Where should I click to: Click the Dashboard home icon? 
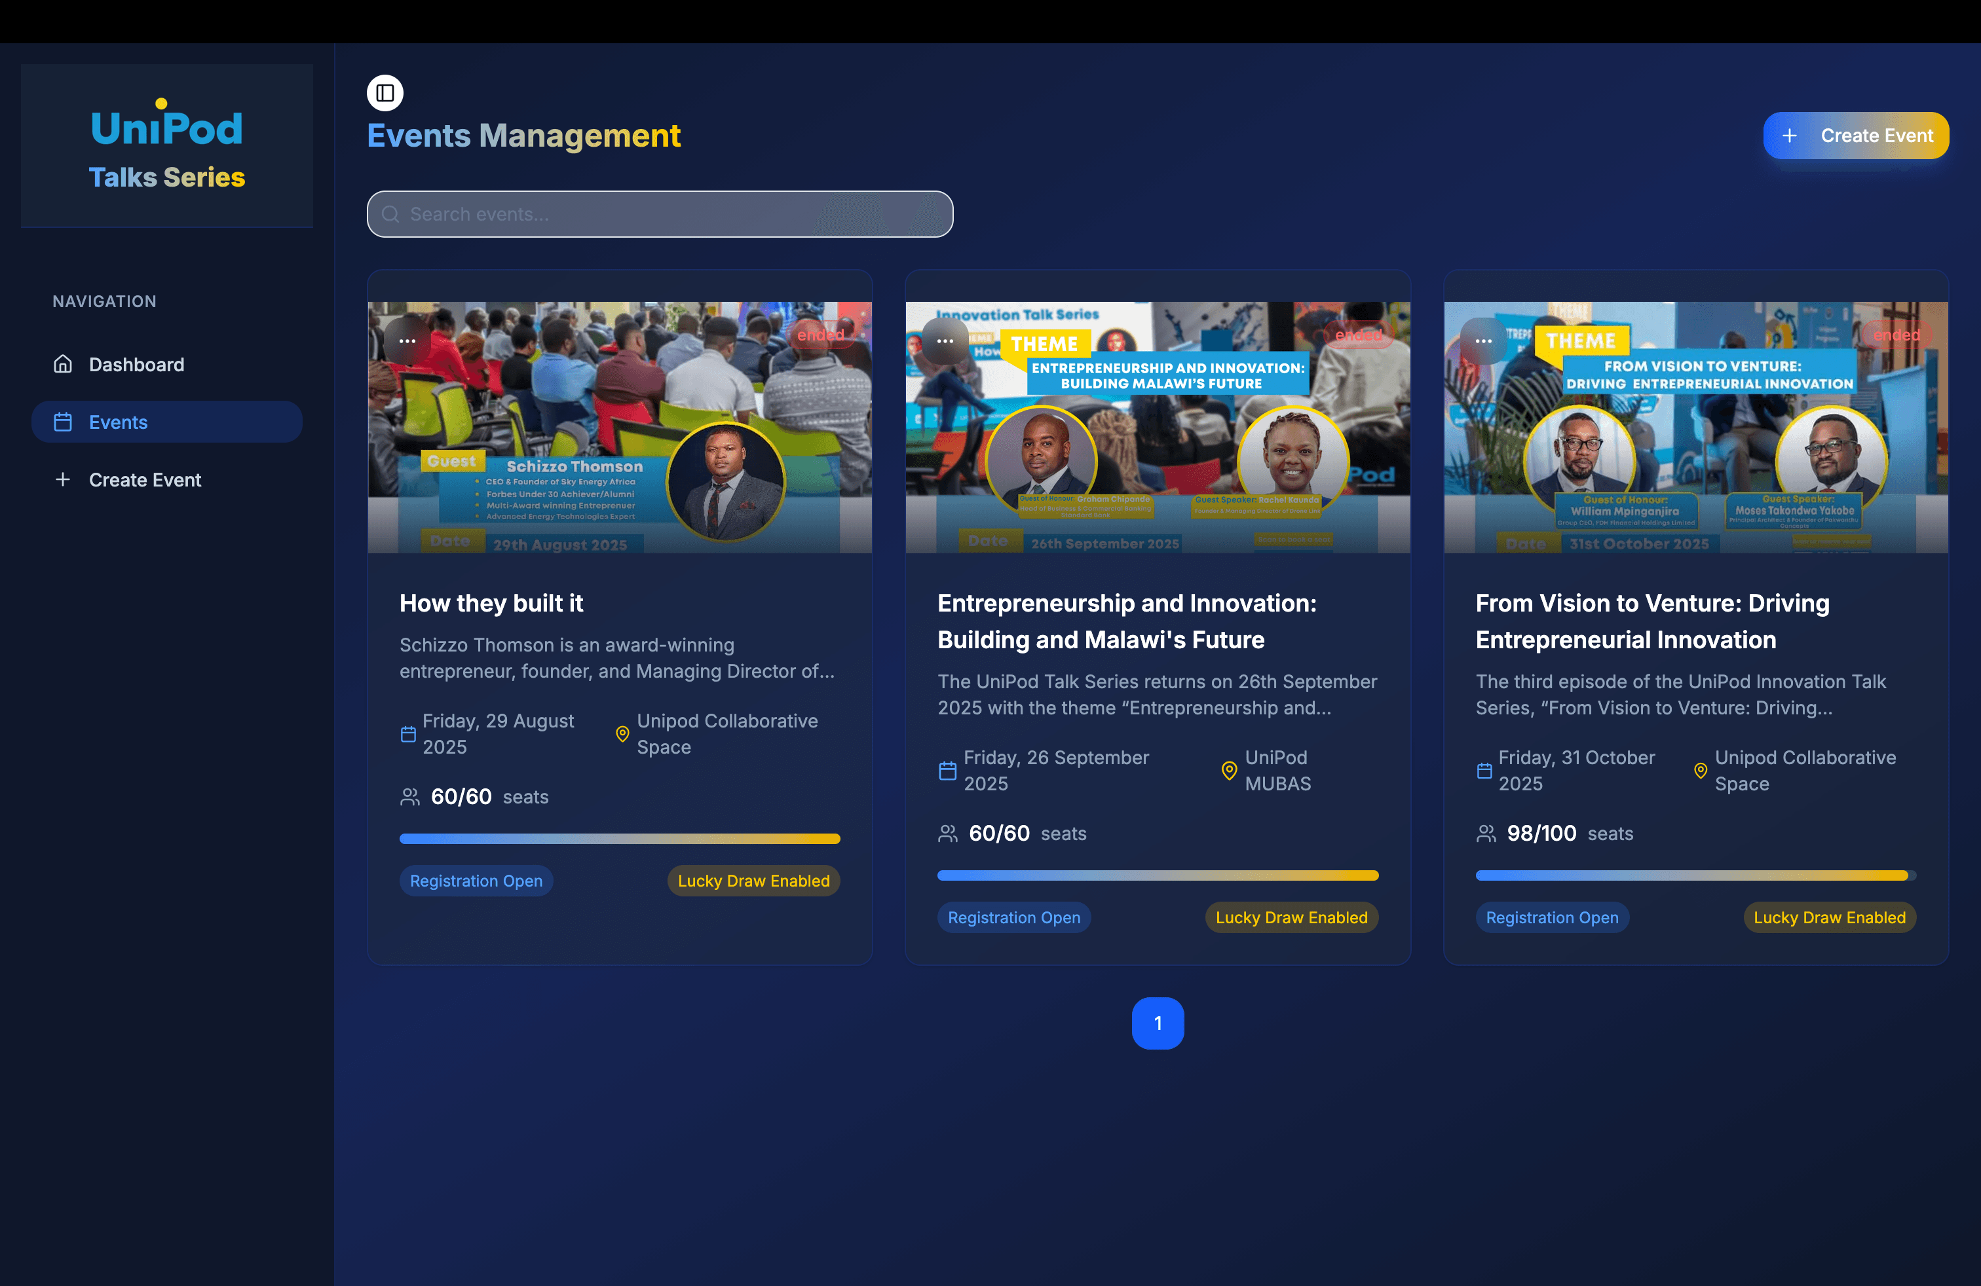coord(62,364)
